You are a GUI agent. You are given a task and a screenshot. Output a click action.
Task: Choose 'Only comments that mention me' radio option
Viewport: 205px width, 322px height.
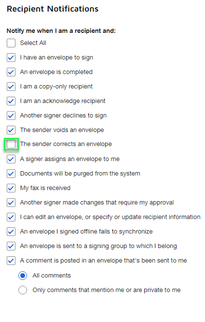(23, 290)
